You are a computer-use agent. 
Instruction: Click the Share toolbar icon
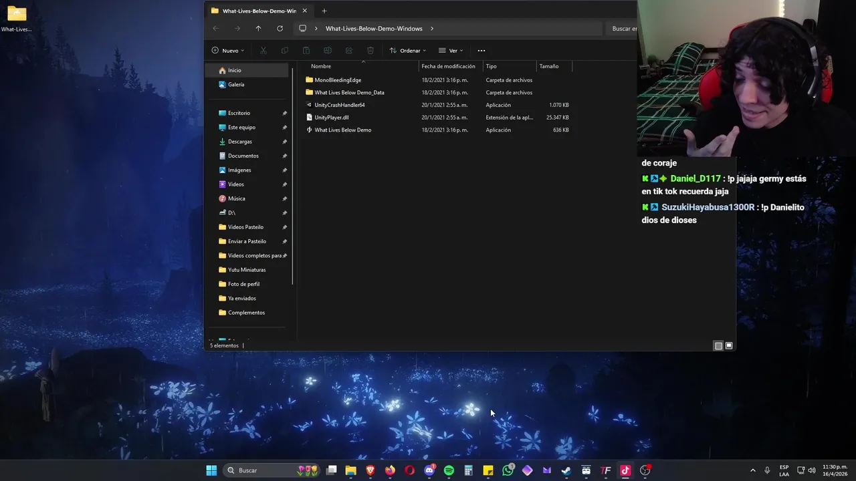[x=349, y=51]
